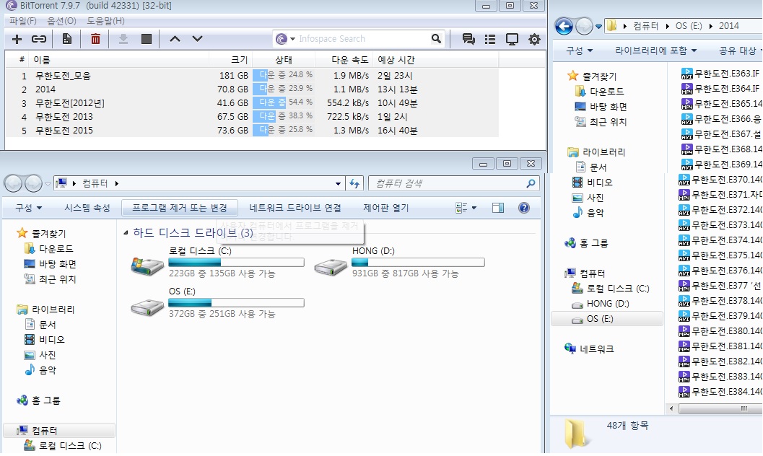Select torrent 무한도전[2012년]

pyautogui.click(x=70, y=103)
